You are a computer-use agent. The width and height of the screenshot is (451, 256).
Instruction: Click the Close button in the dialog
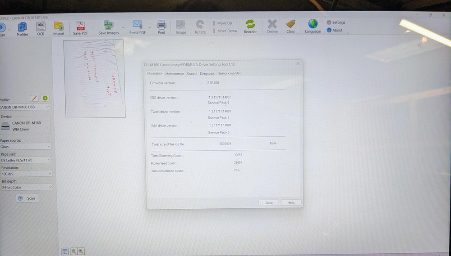click(269, 202)
